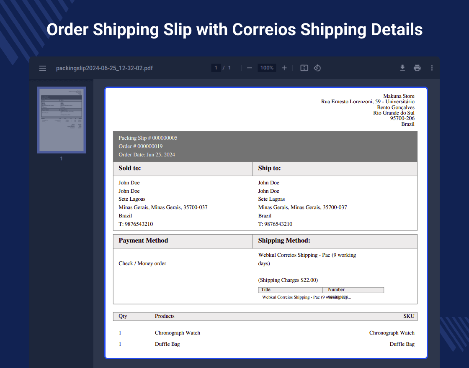Click the fit to page icon
469x368 pixels.
click(304, 68)
